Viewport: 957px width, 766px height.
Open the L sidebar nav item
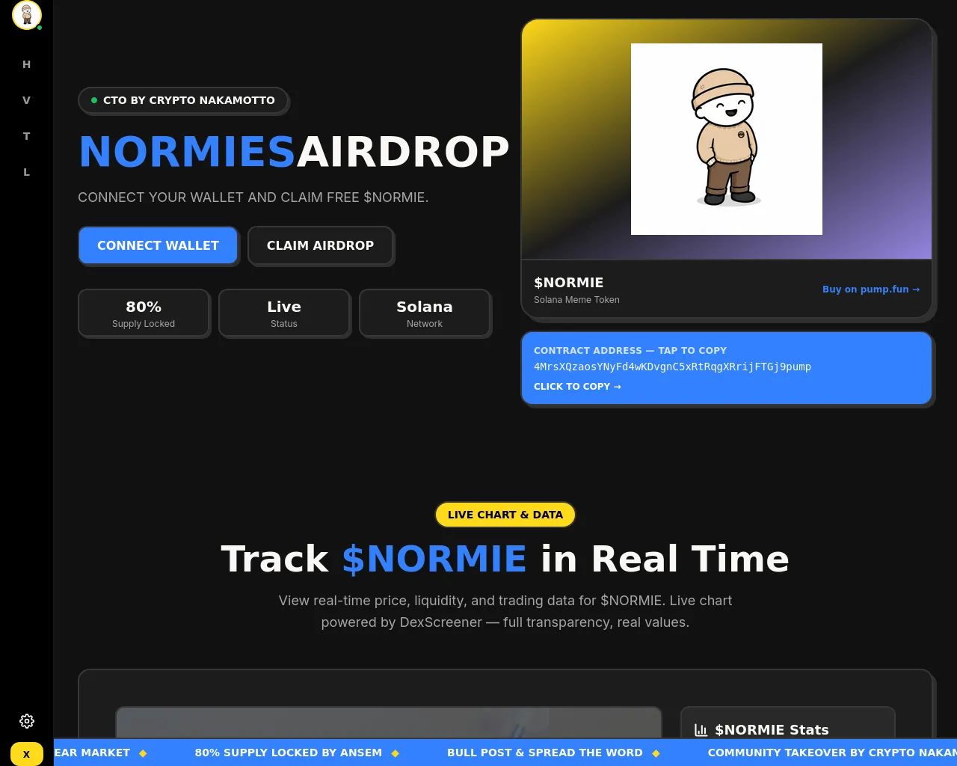click(26, 172)
